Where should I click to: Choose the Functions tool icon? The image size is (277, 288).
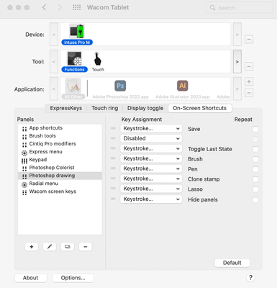74,58
